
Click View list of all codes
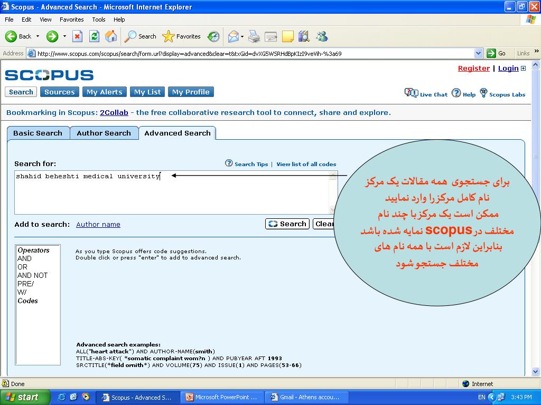coord(306,165)
